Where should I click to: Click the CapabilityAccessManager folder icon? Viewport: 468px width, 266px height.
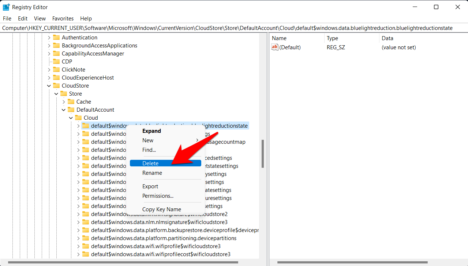(56, 53)
